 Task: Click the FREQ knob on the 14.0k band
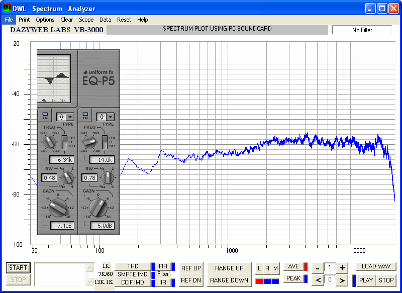coord(89,142)
